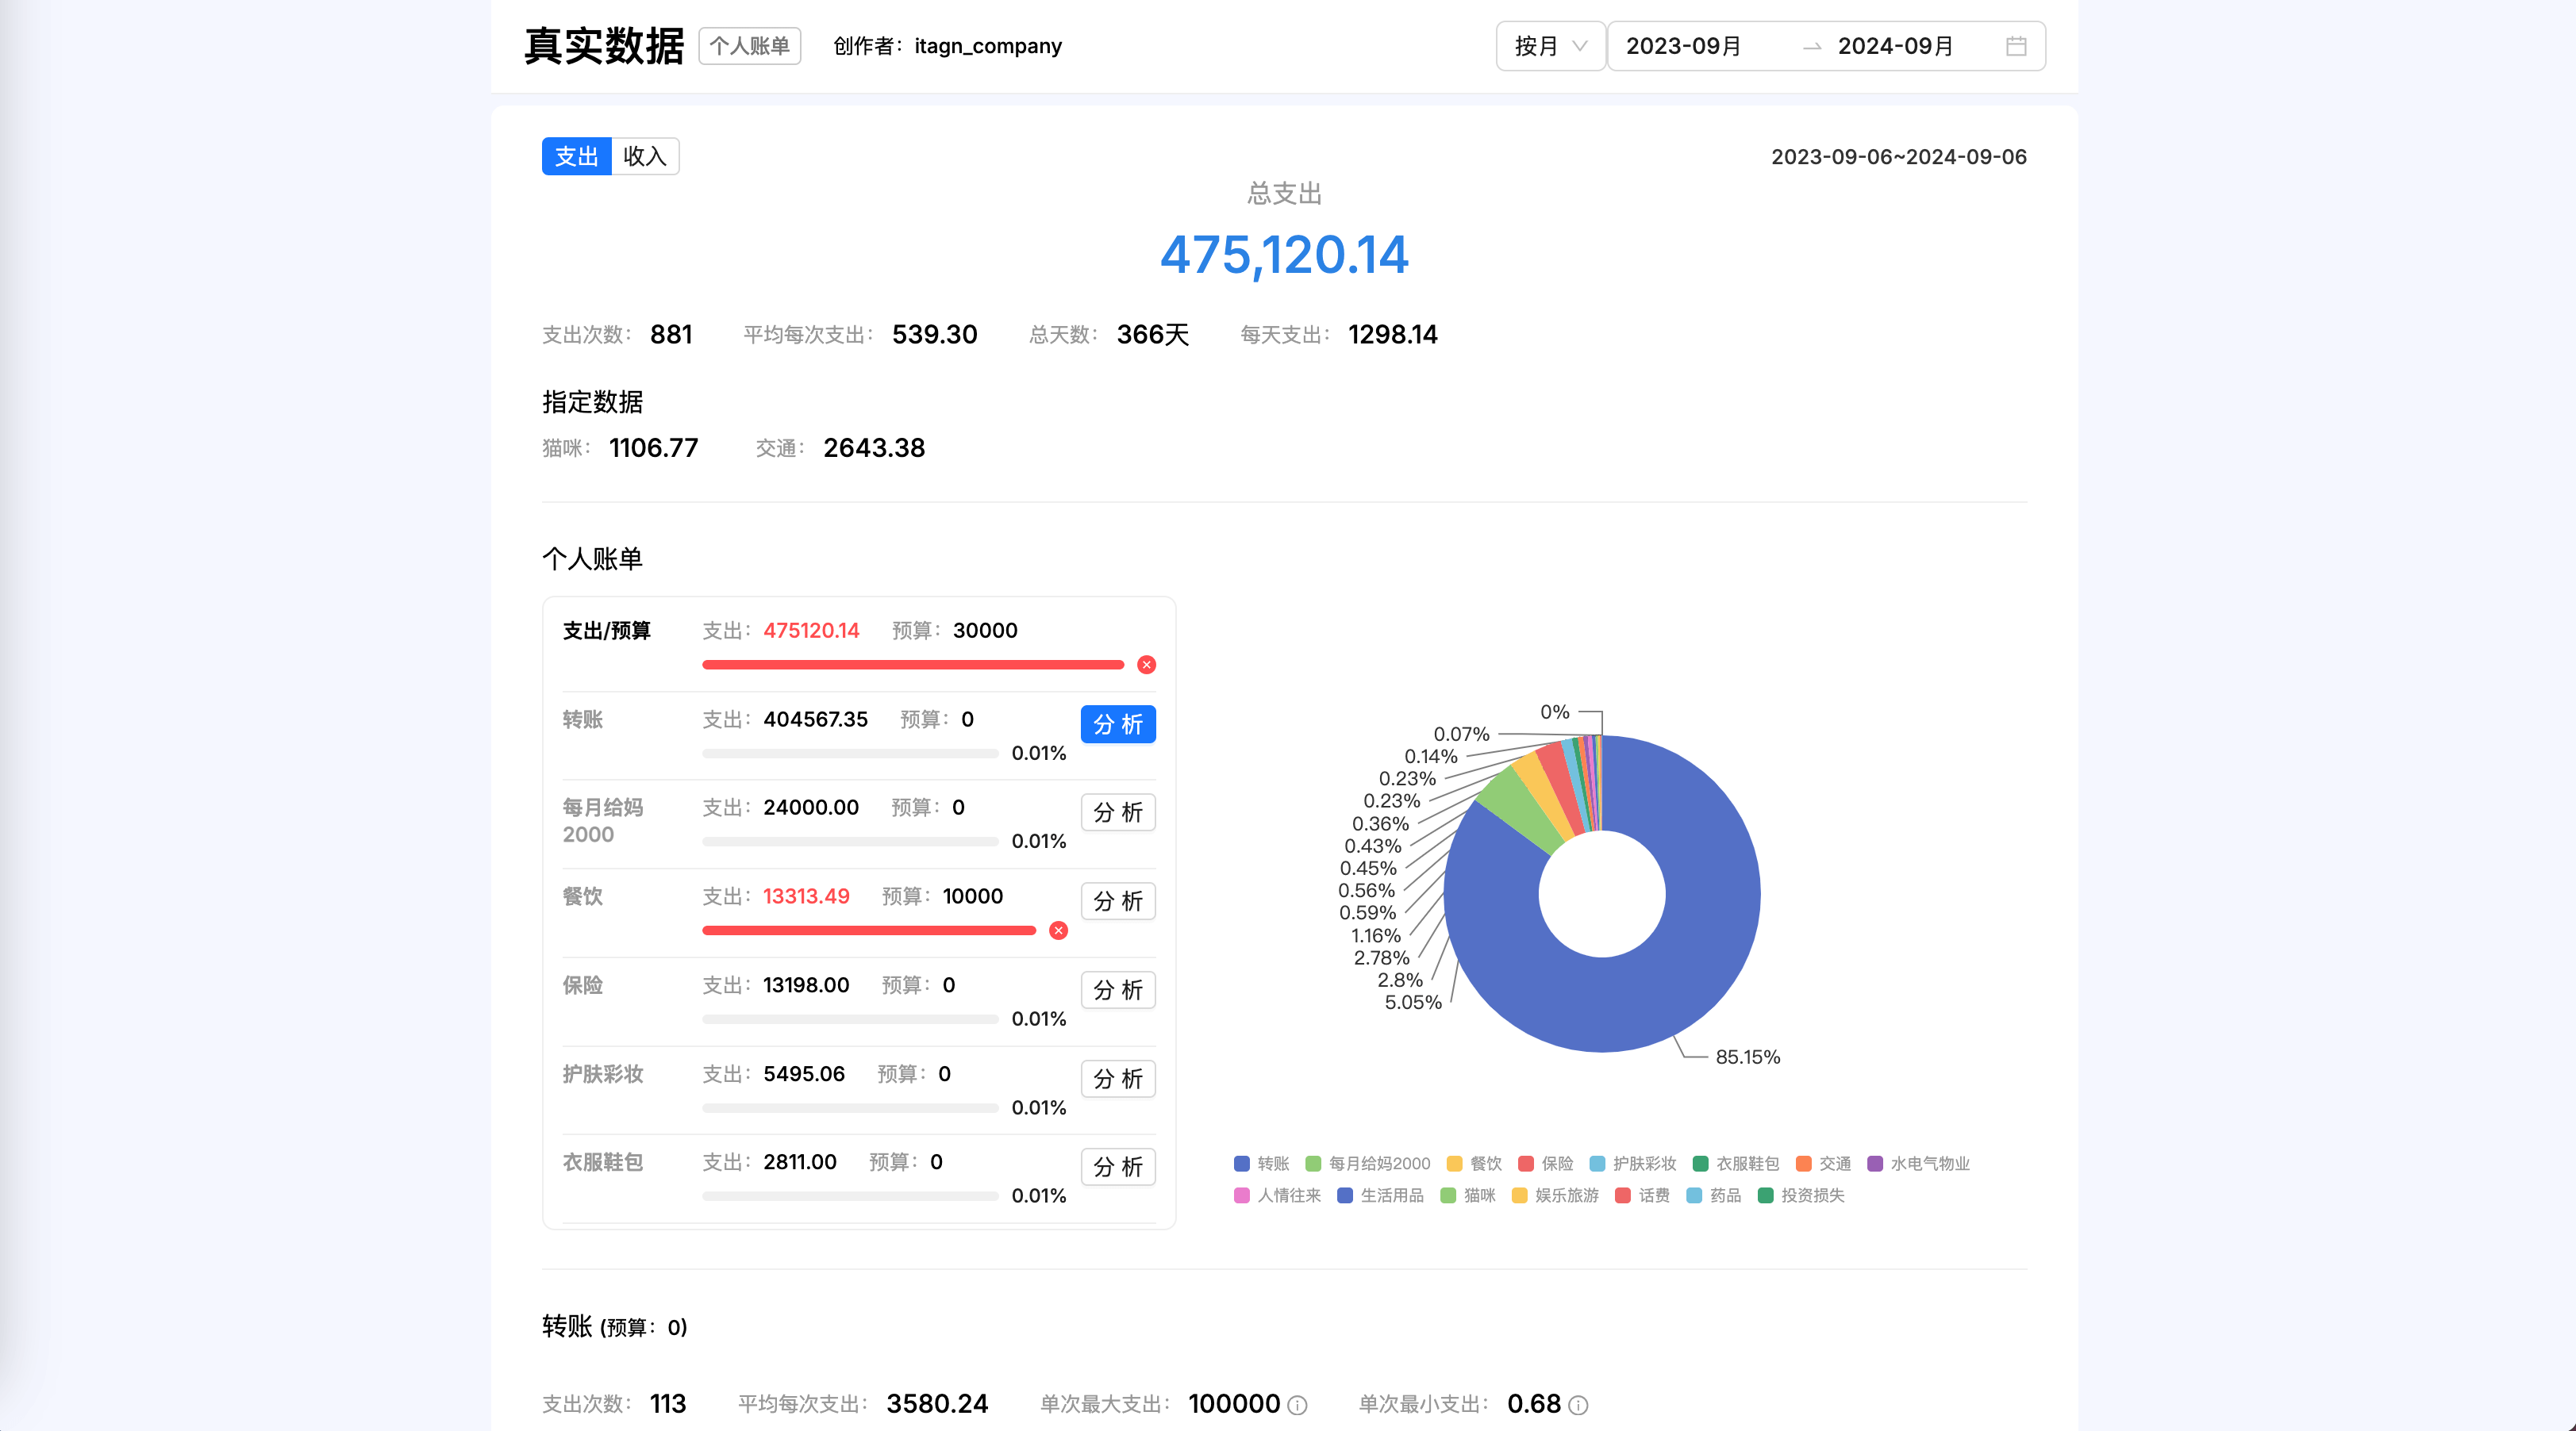Viewport: 2576px width, 1431px height.
Task: Click the 每天支出 value 1298.14
Action: [x=1393, y=335]
